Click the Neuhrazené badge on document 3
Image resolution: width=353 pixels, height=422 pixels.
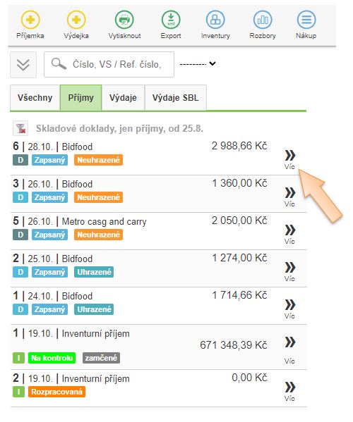pyautogui.click(x=98, y=197)
